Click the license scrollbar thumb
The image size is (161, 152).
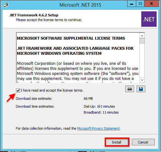click(x=142, y=41)
